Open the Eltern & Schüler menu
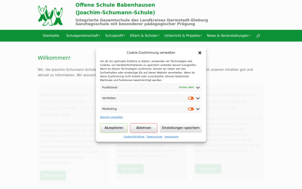302x189 pixels. [x=144, y=36]
